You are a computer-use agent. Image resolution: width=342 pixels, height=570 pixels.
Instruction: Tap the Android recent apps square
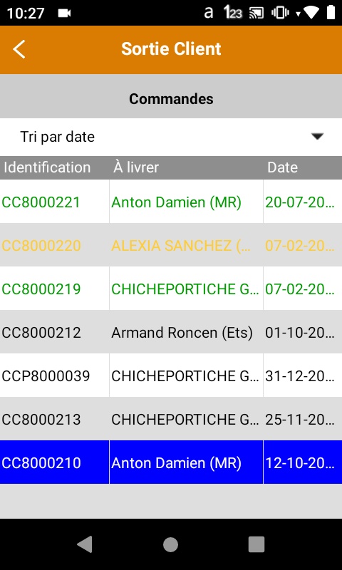256,544
